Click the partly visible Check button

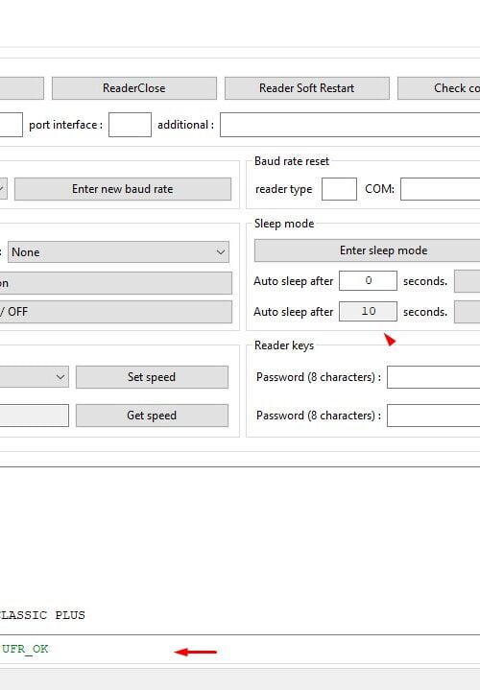439,88
